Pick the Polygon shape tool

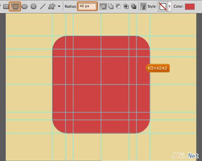tap(34, 6)
